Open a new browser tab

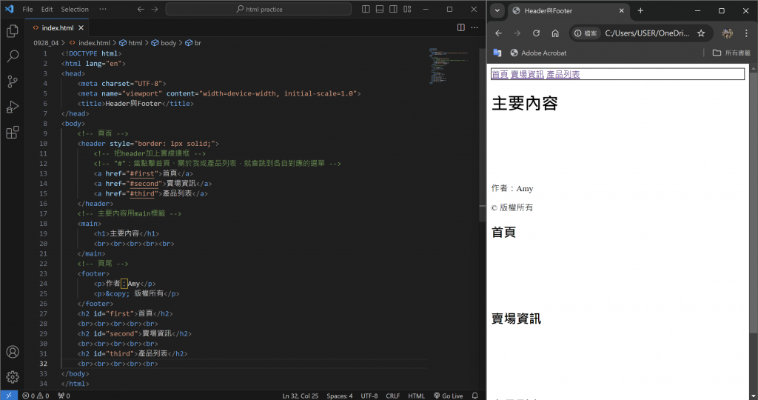click(x=640, y=10)
